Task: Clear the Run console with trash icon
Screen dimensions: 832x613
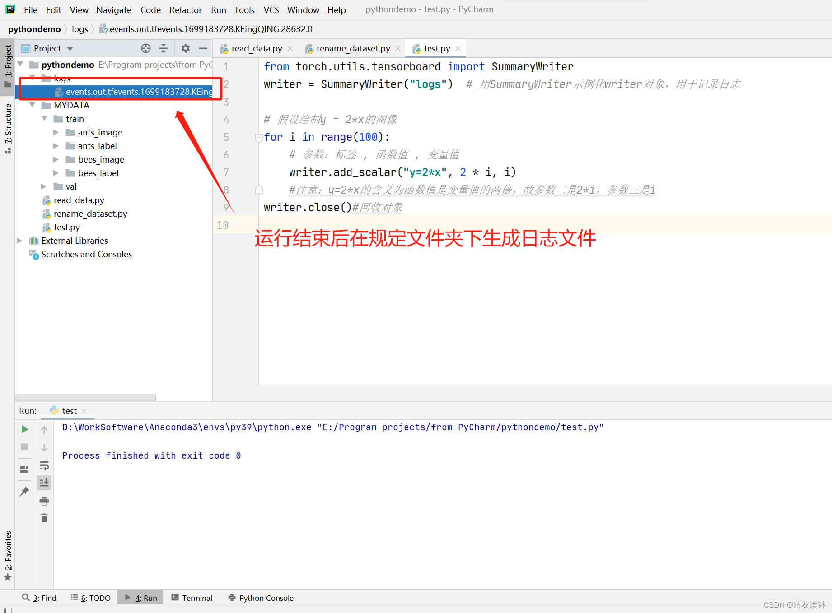Action: pyautogui.click(x=44, y=518)
